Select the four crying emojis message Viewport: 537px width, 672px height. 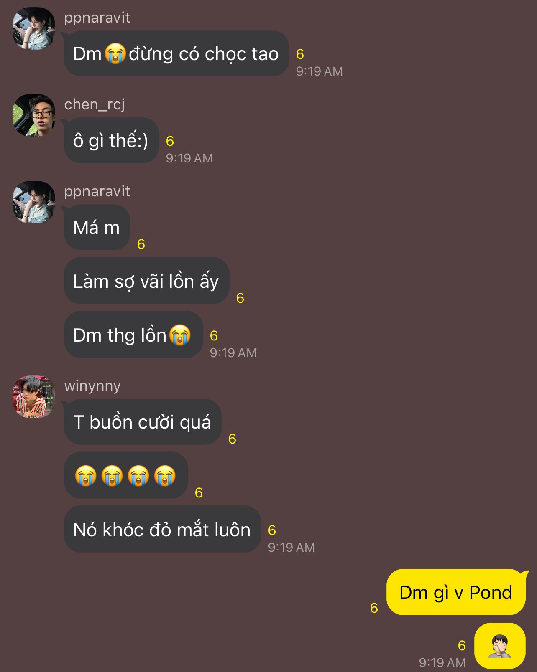click(x=126, y=475)
